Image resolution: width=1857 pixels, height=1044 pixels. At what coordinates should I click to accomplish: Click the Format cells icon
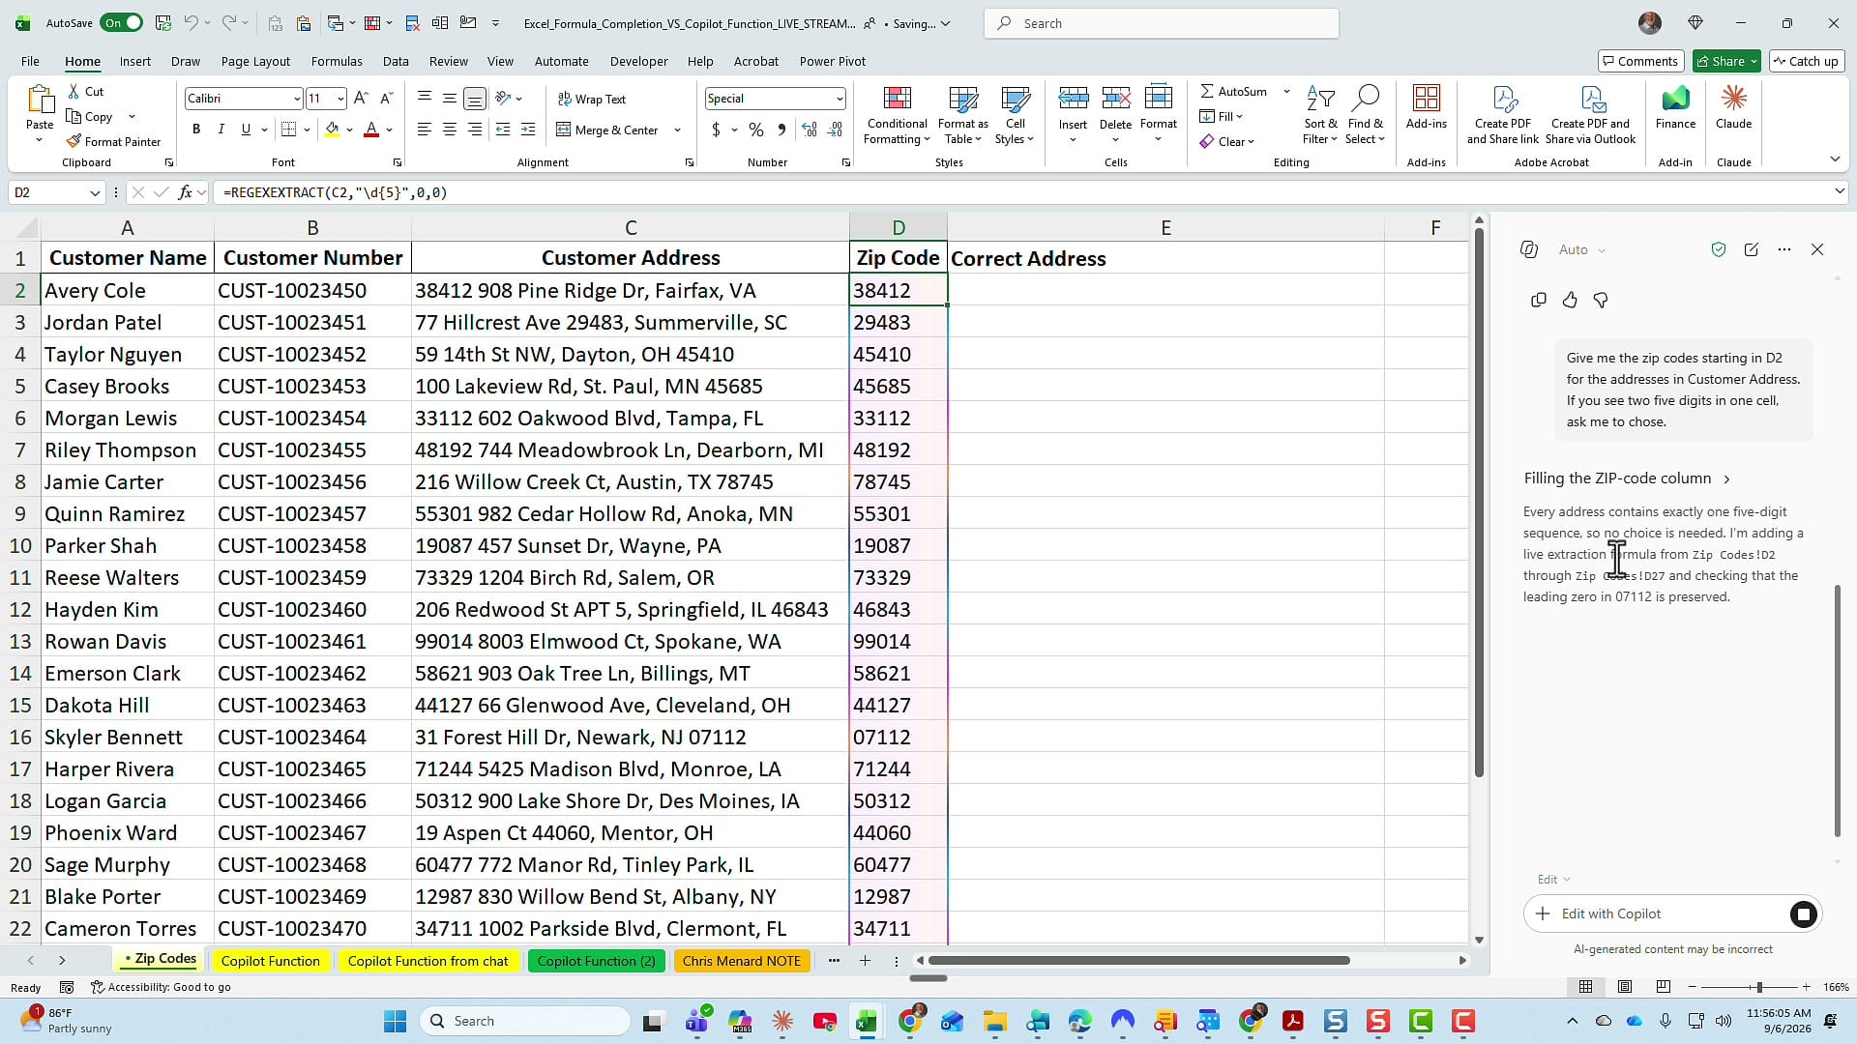pyautogui.click(x=1158, y=98)
